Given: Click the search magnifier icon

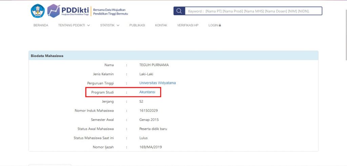Looking at the screenshot, I should tap(179, 11).
